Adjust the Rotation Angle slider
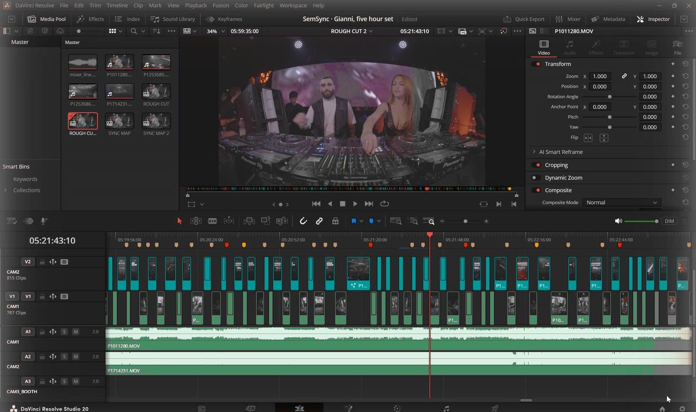This screenshot has width=696, height=412. point(609,97)
